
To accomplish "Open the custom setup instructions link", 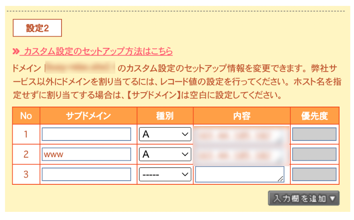I will (98, 51).
